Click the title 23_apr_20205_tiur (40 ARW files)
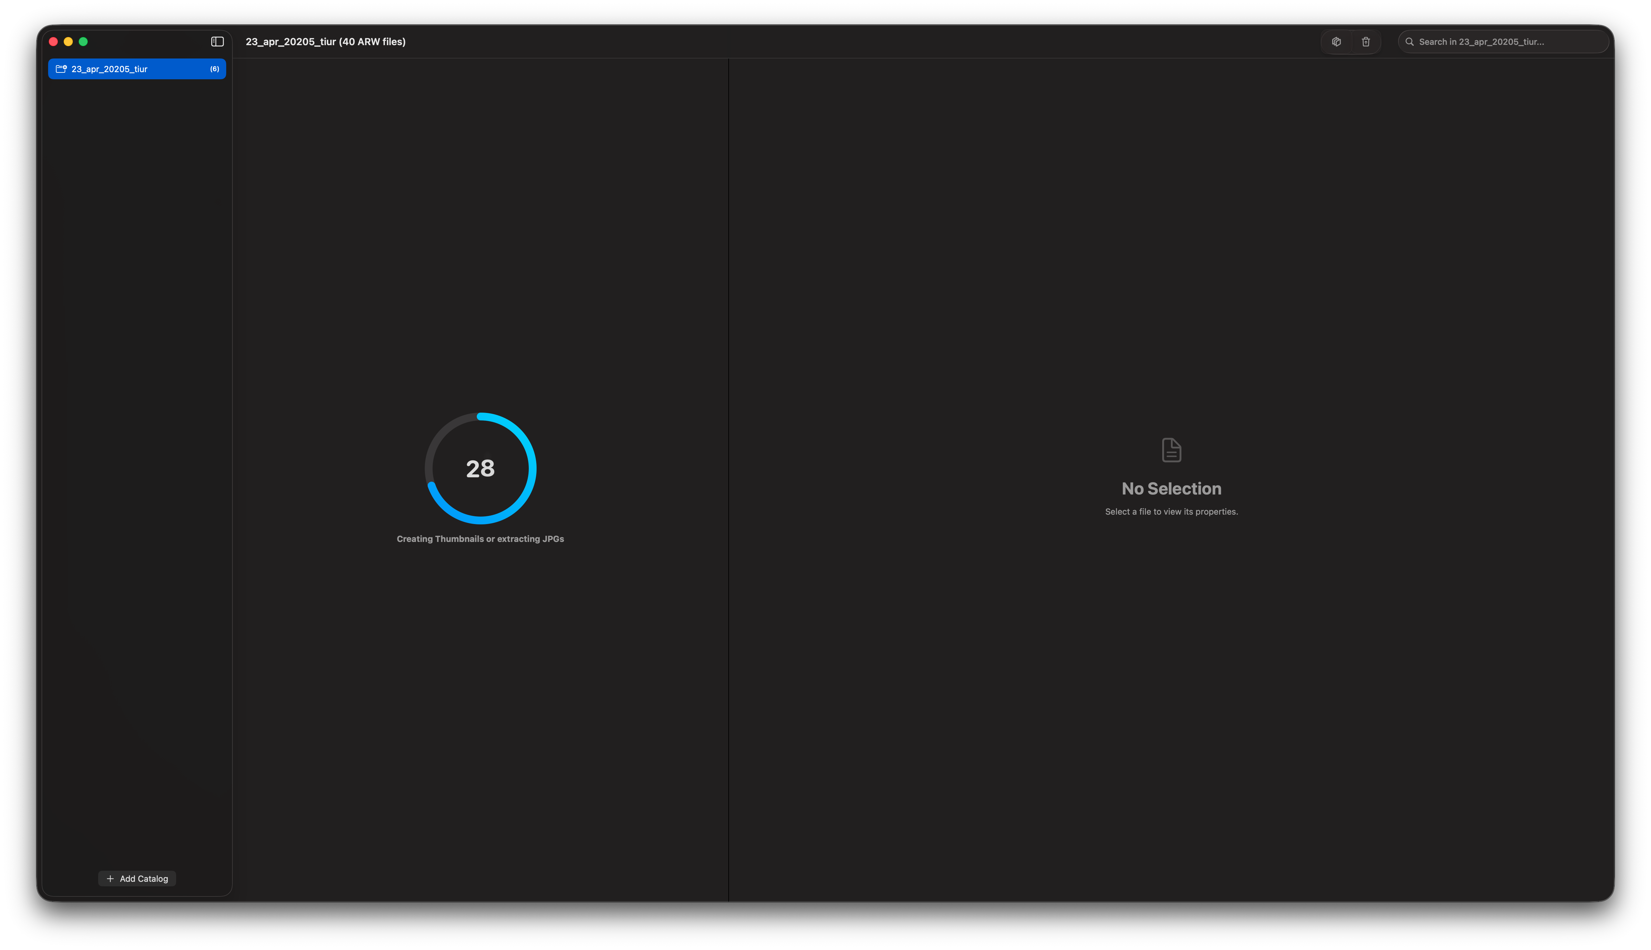 click(x=325, y=41)
